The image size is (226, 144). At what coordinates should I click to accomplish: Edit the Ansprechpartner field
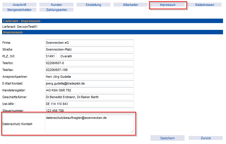(89, 77)
